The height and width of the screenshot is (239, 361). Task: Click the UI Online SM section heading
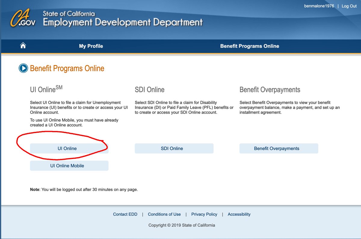[46, 89]
